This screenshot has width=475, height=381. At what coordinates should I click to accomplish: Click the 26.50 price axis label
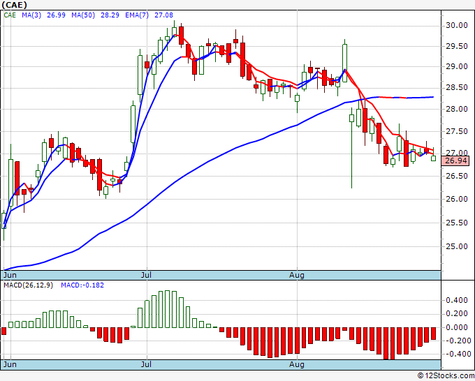(x=457, y=176)
